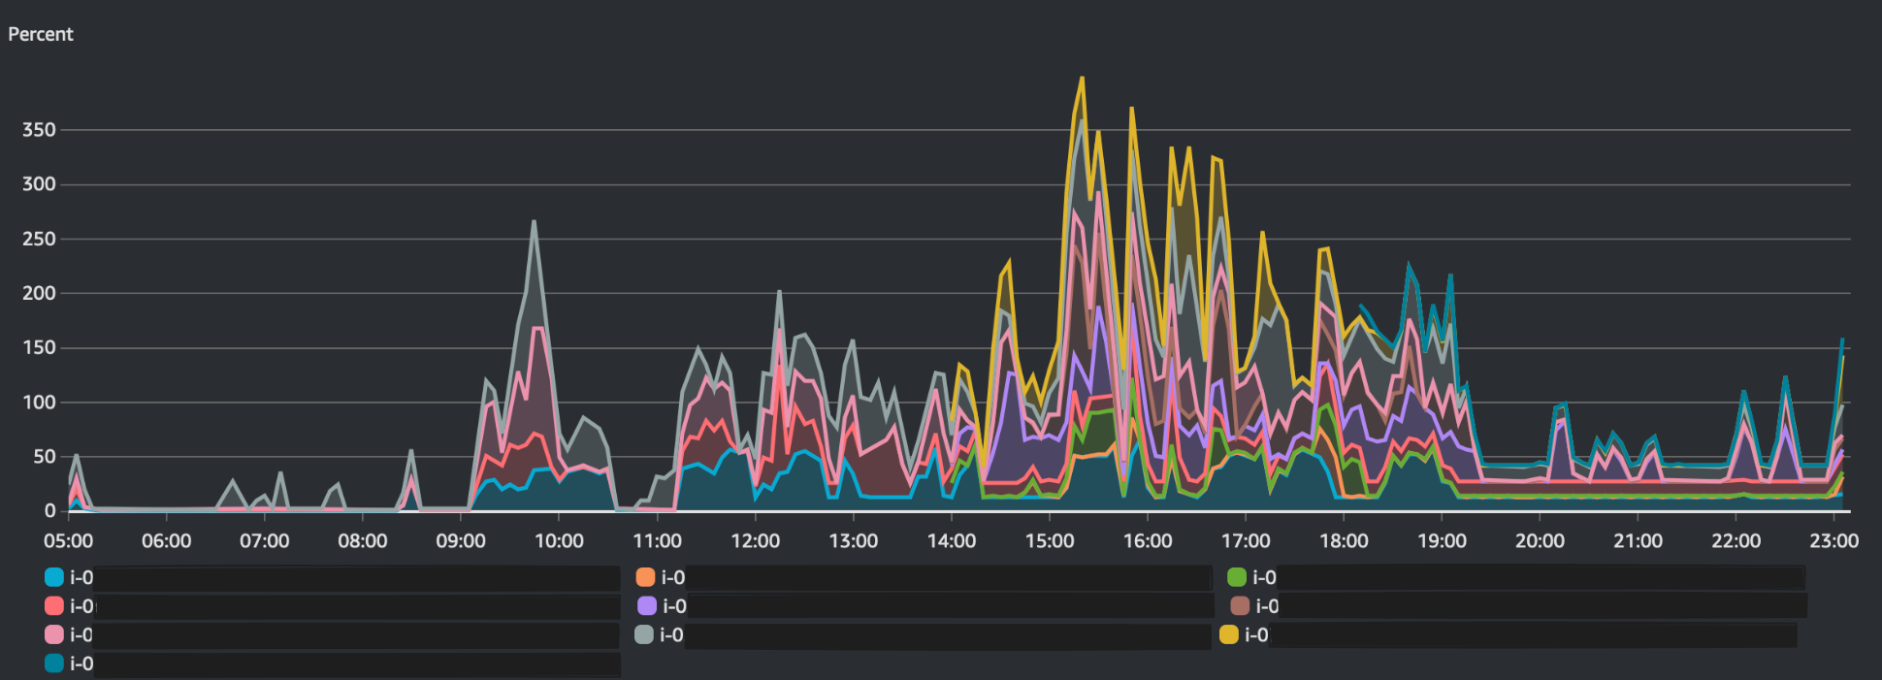1882x680 pixels.
Task: Toggle the dark teal legend series swatch
Action: (54, 664)
